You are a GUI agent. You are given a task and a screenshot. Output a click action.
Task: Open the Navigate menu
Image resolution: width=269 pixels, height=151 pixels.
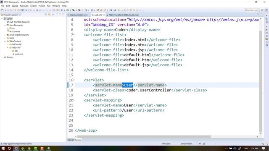coord(24,6)
